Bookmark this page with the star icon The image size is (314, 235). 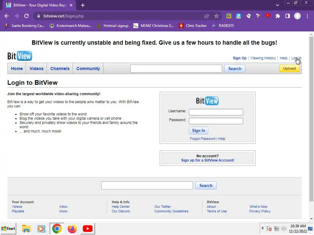216,16
